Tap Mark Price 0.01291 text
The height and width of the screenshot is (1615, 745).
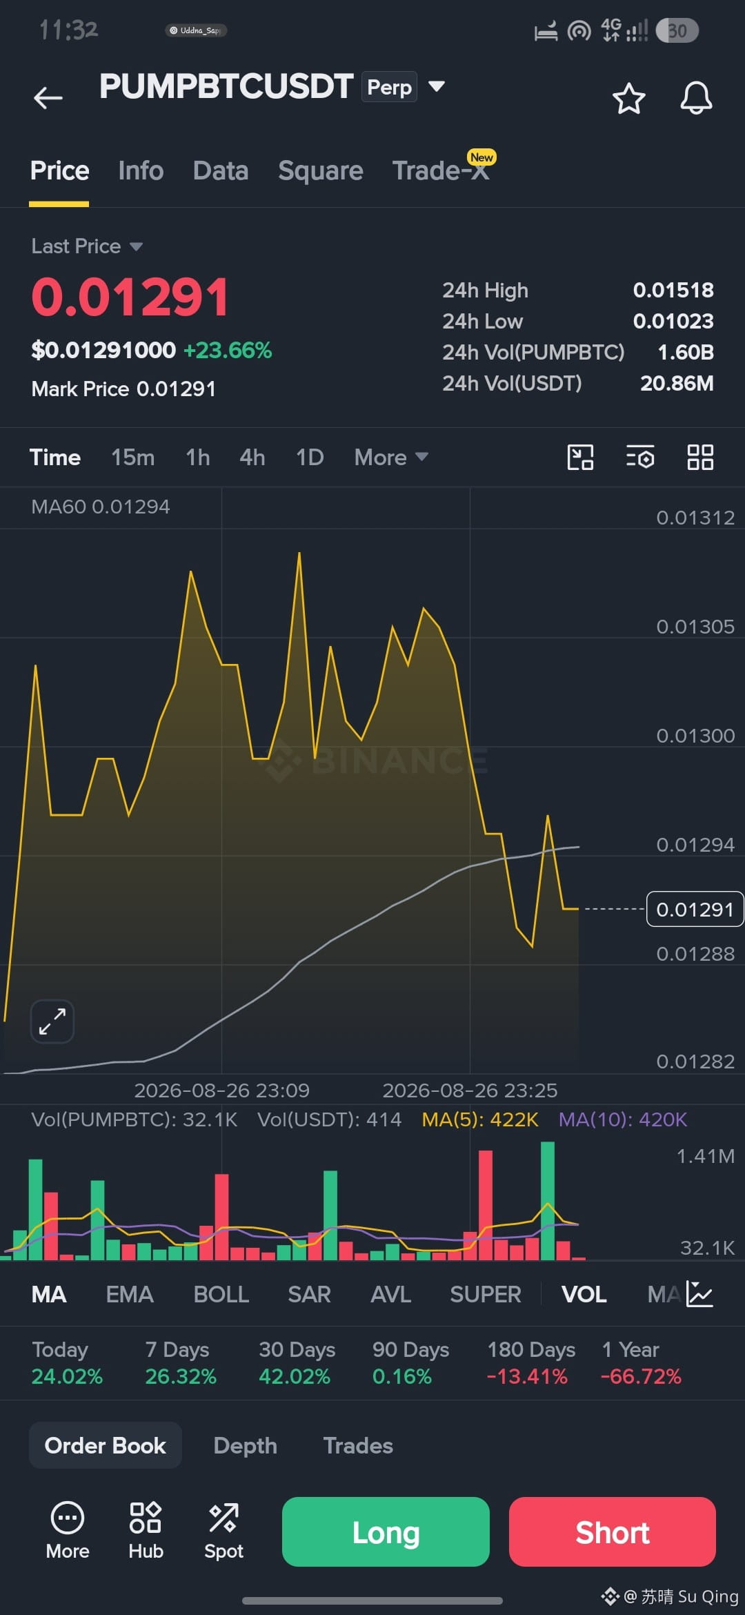(123, 389)
